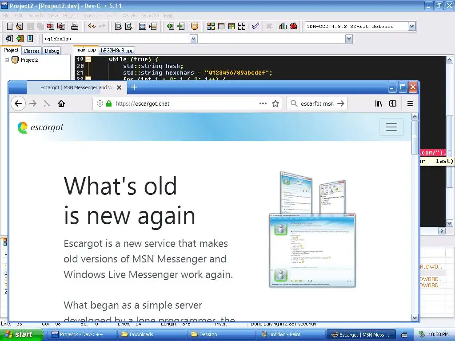Viewport: 455px width, 341px height.
Task: Open Firefox Library books icon
Action: pos(379,103)
